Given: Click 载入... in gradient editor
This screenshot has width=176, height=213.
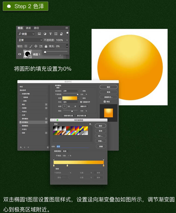Looking at the screenshot, I should pyautogui.click(x=101, y=136).
